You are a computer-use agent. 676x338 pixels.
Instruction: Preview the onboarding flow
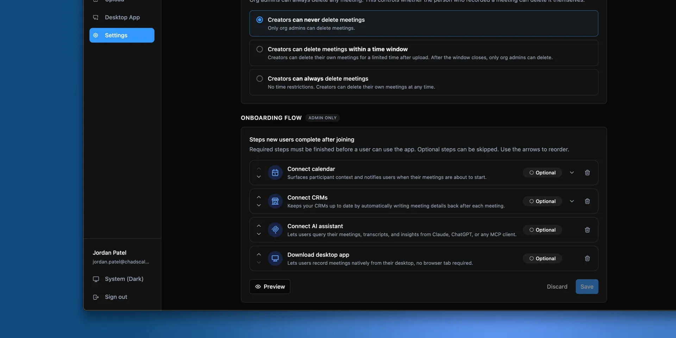[x=270, y=287]
